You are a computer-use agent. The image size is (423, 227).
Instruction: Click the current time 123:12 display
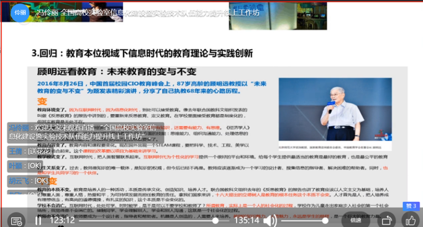click(62, 220)
